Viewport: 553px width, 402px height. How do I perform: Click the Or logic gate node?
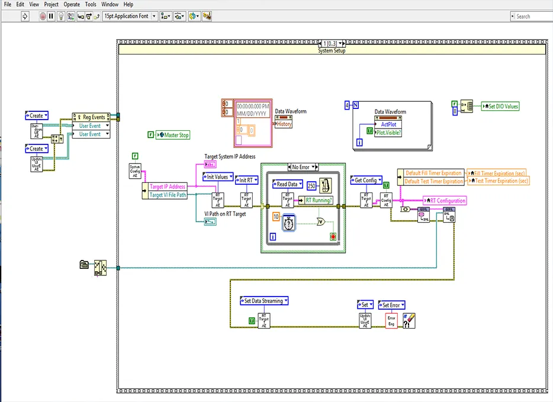[320, 221]
